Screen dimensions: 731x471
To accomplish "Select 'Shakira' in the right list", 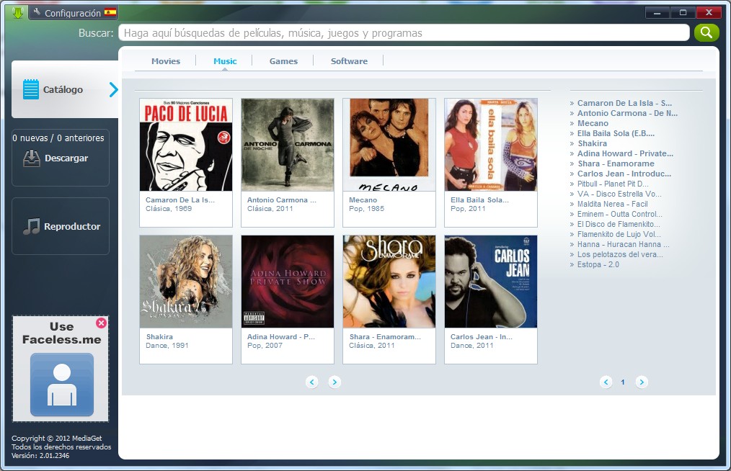I will pyautogui.click(x=592, y=143).
